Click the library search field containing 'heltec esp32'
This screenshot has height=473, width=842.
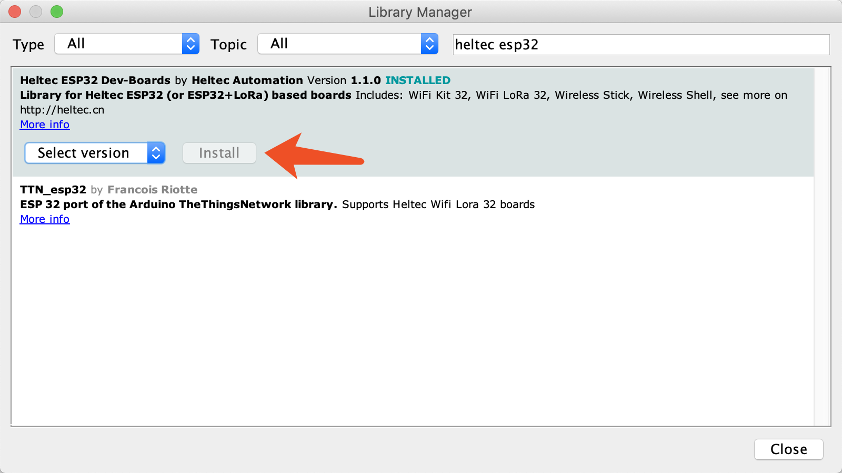pyautogui.click(x=641, y=45)
